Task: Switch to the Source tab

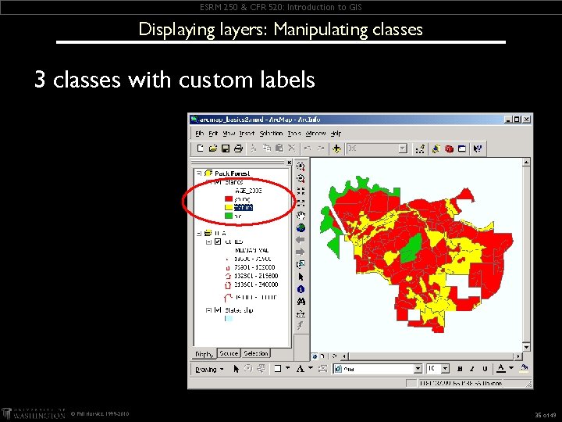Action: pos(229,353)
